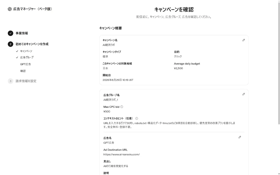Viewport: 280px width, 175px height.
Task: Click the 目的 value クリック
Action: point(178,56)
